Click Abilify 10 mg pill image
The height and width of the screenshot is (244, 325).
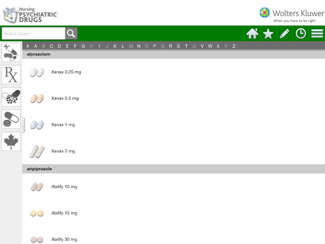pos(37,187)
